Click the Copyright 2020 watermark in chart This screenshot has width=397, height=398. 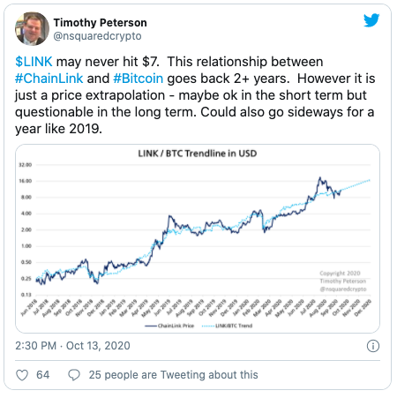pos(340,274)
